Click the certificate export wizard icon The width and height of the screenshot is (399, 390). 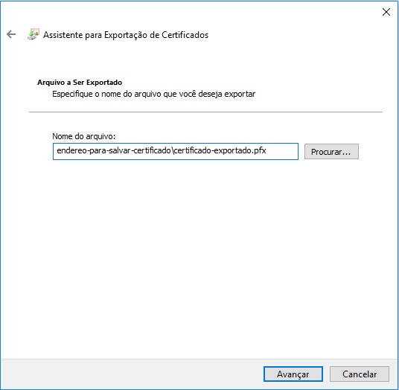[33, 34]
